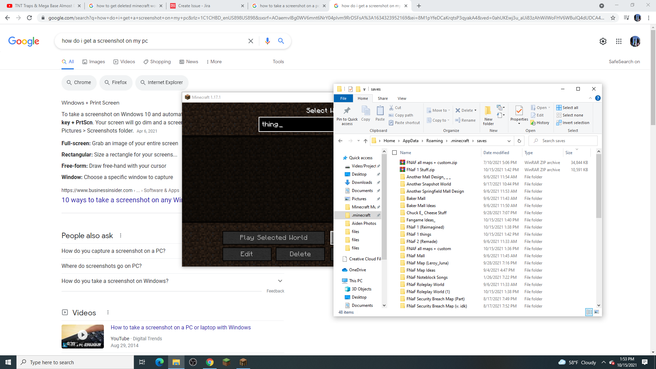Screen dimensions: 656x369
Task: Click the Paste icon in ribbon
Action: point(380,111)
